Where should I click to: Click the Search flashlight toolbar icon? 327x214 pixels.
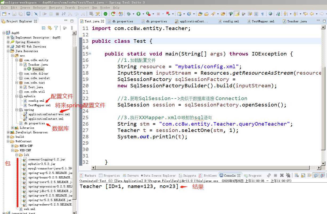point(213,14)
